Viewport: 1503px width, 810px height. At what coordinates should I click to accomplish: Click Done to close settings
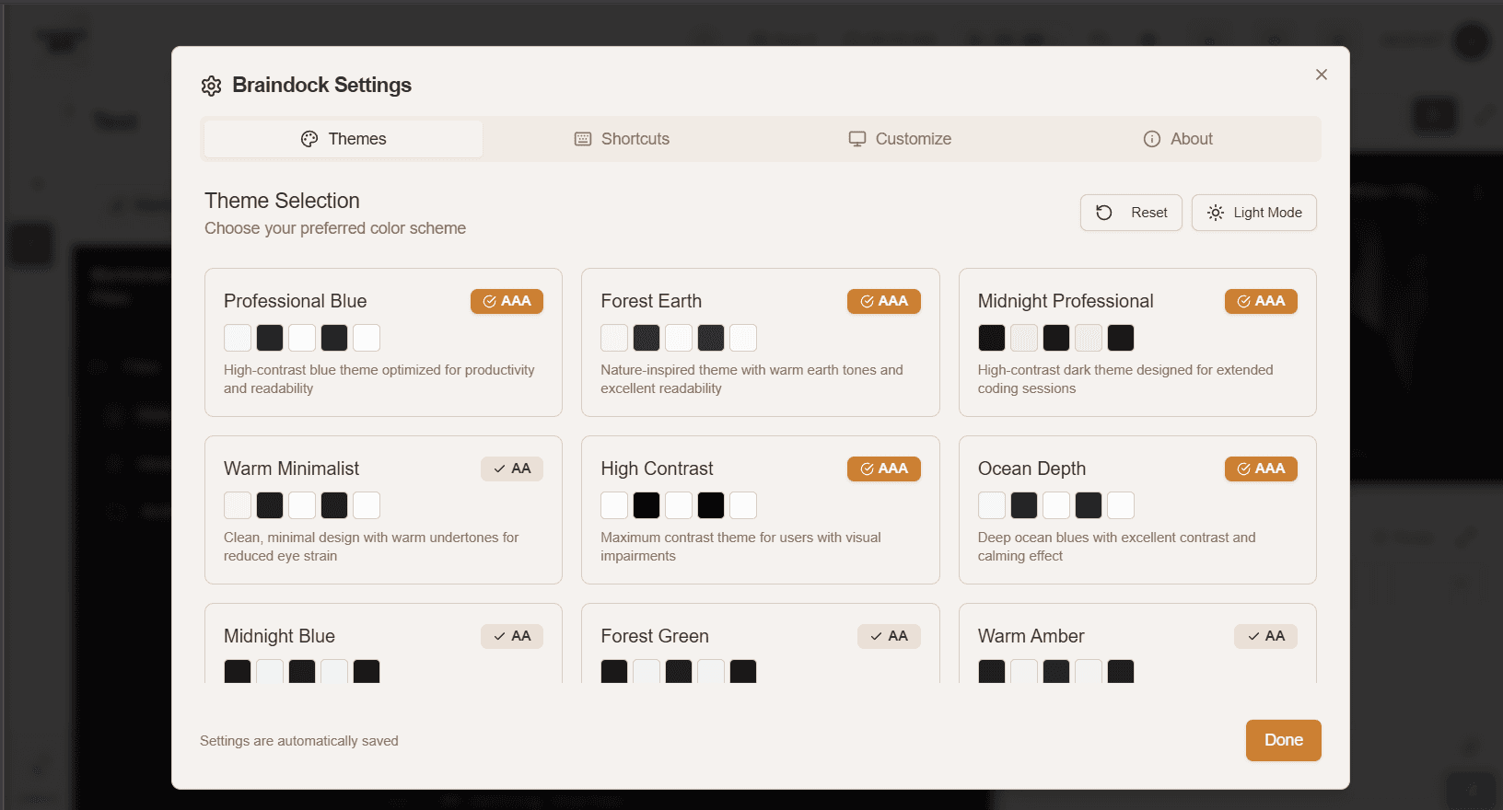[x=1284, y=741]
